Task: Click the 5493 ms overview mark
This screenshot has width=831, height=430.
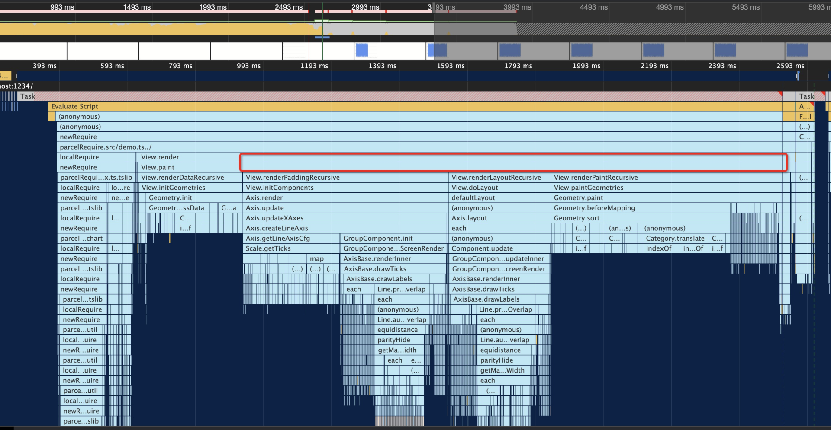Action: 746,7
